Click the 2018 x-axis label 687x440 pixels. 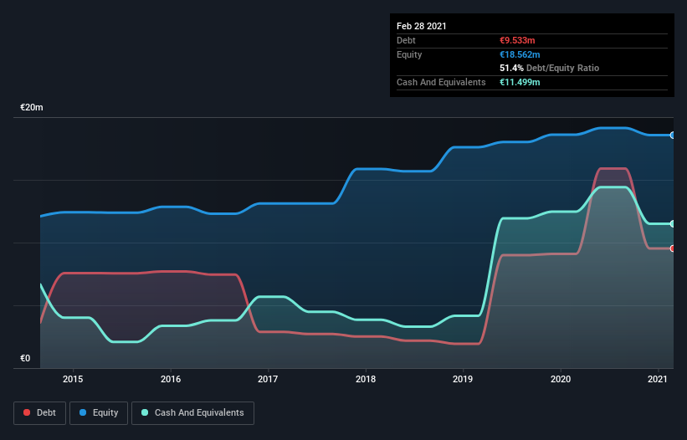pyautogui.click(x=366, y=379)
